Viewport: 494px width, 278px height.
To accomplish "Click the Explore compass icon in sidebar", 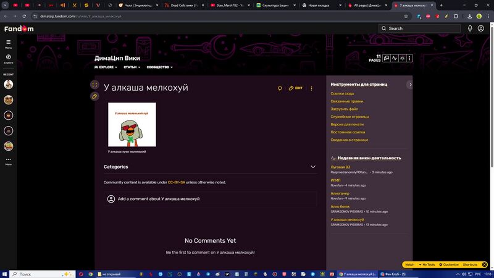I will (x=9, y=57).
